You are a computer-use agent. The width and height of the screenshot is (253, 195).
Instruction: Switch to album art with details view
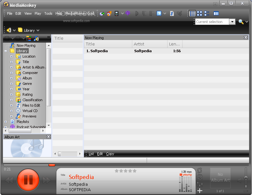207,13
